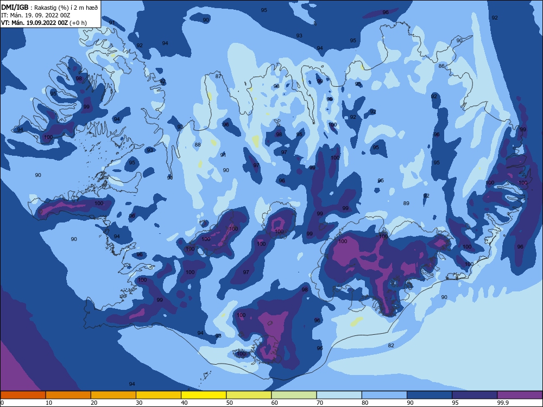This screenshot has width=543, height=407.
Task: Click the purple legend swatch above 99.9
Action: [520, 395]
